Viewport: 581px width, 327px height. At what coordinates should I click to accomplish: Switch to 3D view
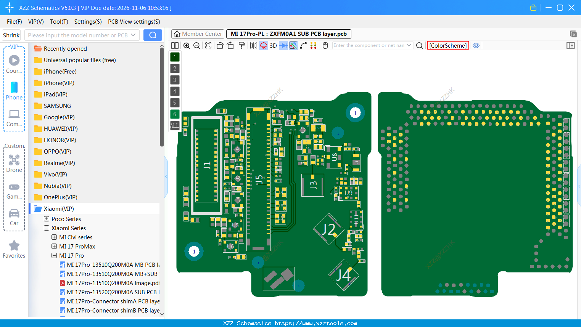coord(273,45)
